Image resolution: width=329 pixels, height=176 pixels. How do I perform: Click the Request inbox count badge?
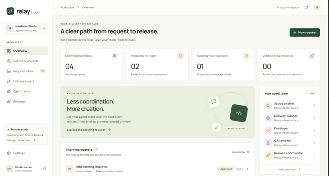[43, 71]
